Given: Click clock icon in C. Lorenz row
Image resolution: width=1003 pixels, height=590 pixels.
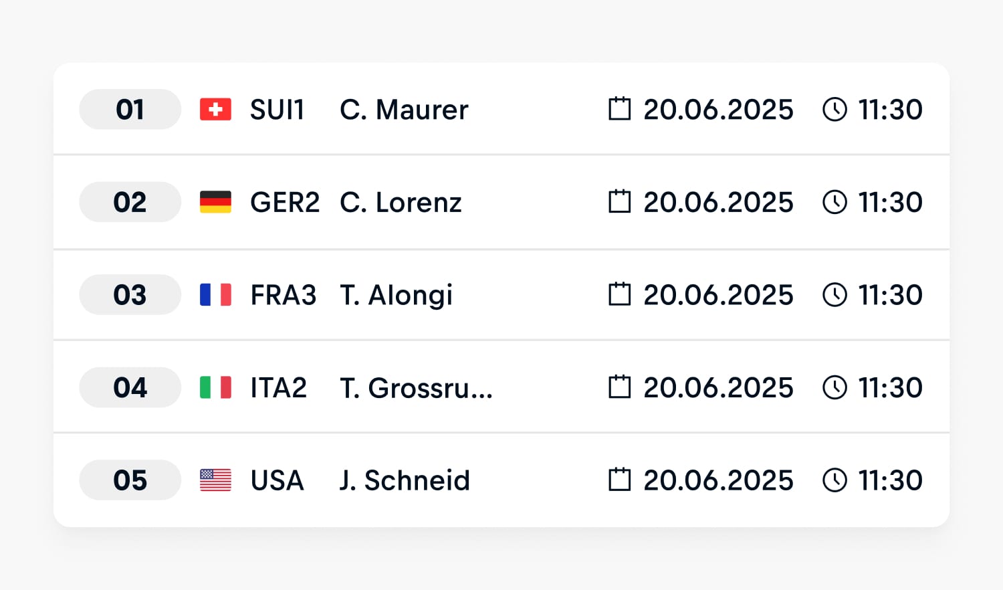Looking at the screenshot, I should tap(834, 202).
